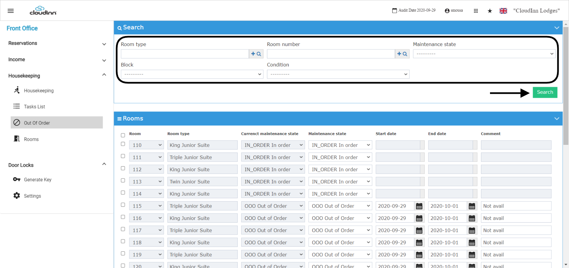Check the checkbox for room 110

click(x=123, y=144)
